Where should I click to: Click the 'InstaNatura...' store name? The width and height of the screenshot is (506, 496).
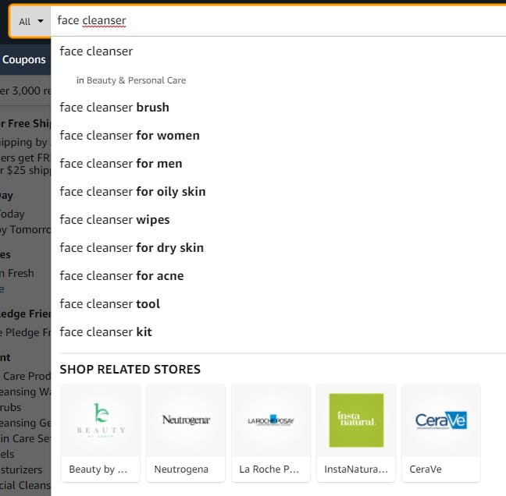356,469
